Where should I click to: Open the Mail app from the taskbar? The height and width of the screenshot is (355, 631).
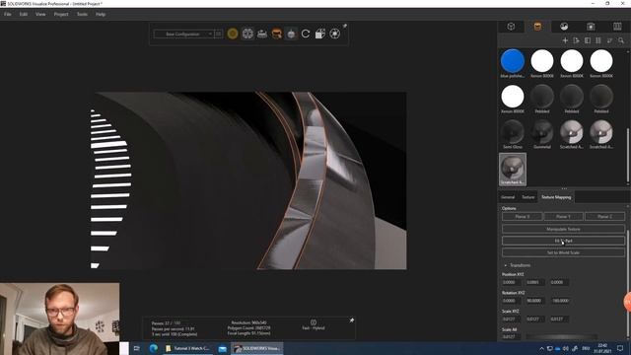tap(223, 348)
